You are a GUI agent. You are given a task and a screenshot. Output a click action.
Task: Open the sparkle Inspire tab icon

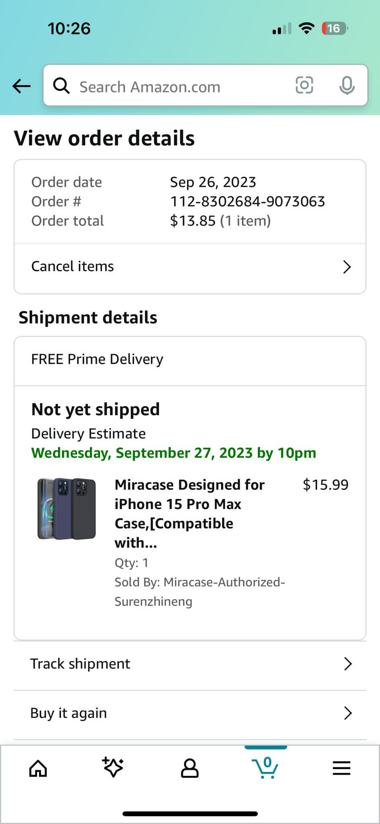[113, 767]
